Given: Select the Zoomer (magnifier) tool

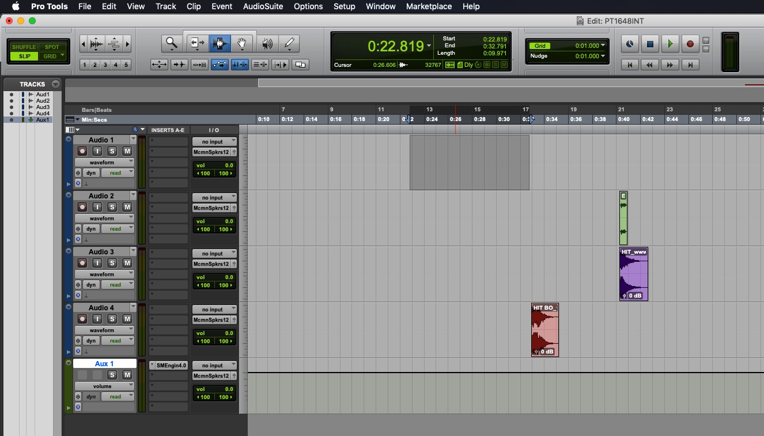Looking at the screenshot, I should [x=172, y=43].
